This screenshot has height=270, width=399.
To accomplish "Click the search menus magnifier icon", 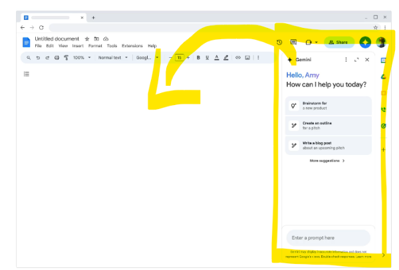I will click(29, 58).
